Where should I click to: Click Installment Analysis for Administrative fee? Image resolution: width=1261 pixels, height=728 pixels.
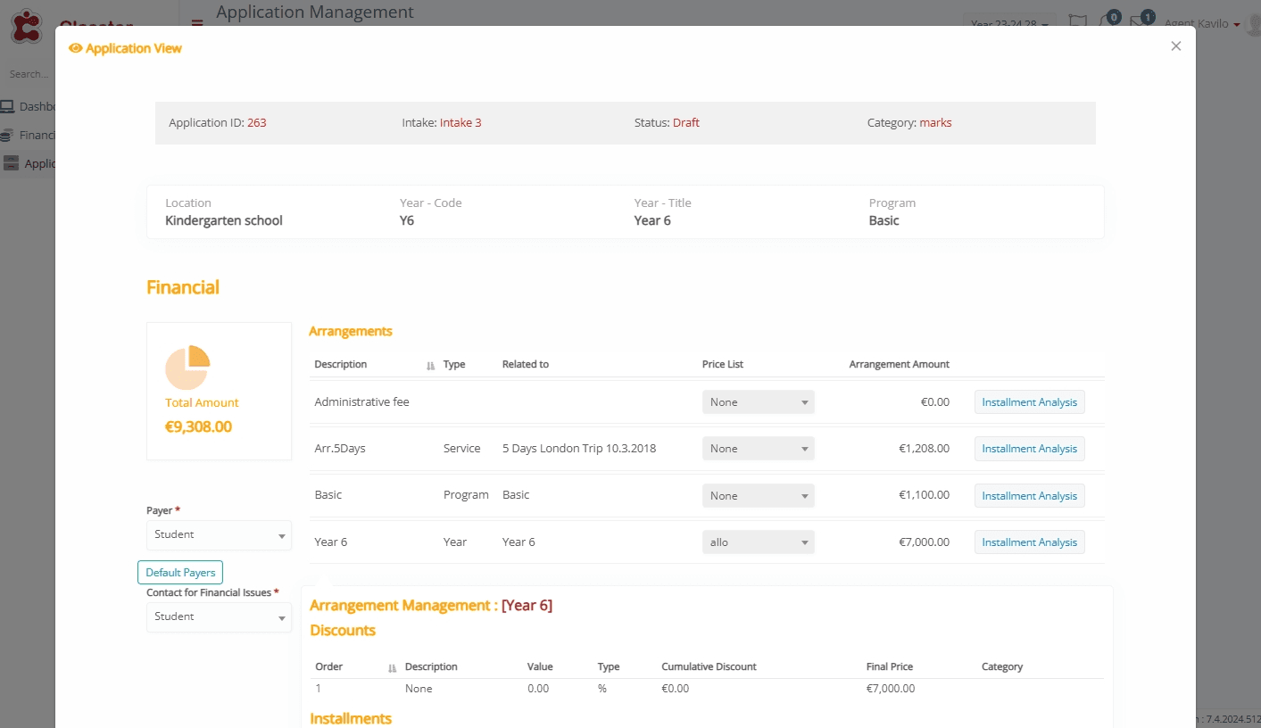1029,402
